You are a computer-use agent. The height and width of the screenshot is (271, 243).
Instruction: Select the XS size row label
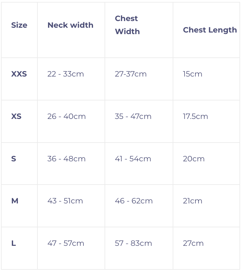[16, 116]
